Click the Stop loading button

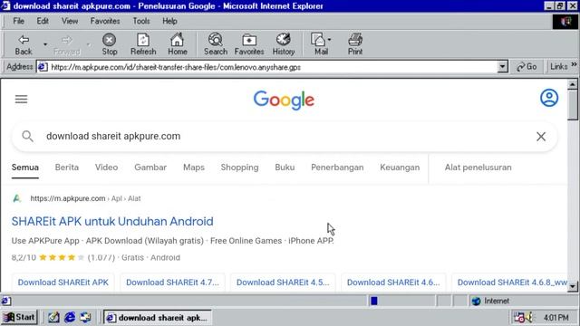pos(109,44)
